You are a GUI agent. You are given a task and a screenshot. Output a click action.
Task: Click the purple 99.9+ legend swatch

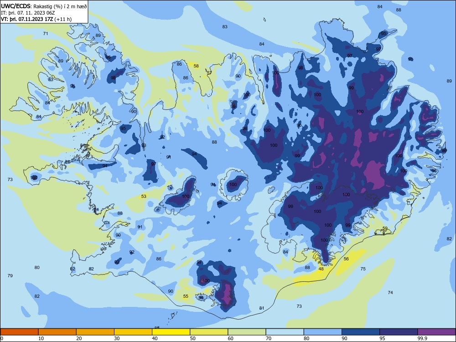(x=436, y=332)
